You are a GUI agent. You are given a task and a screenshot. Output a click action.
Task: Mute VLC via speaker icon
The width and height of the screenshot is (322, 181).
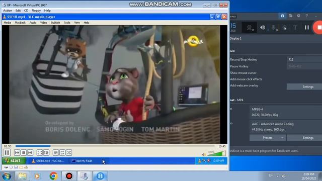(x=204, y=154)
